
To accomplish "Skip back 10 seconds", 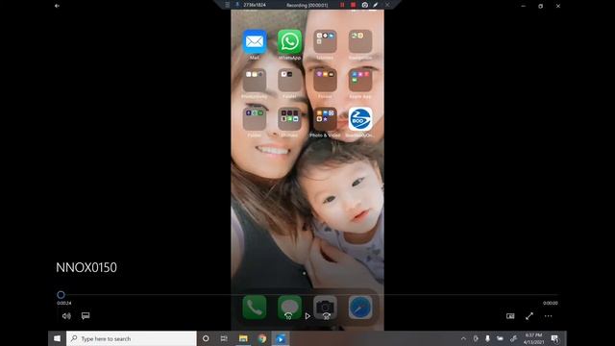I will point(288,316).
